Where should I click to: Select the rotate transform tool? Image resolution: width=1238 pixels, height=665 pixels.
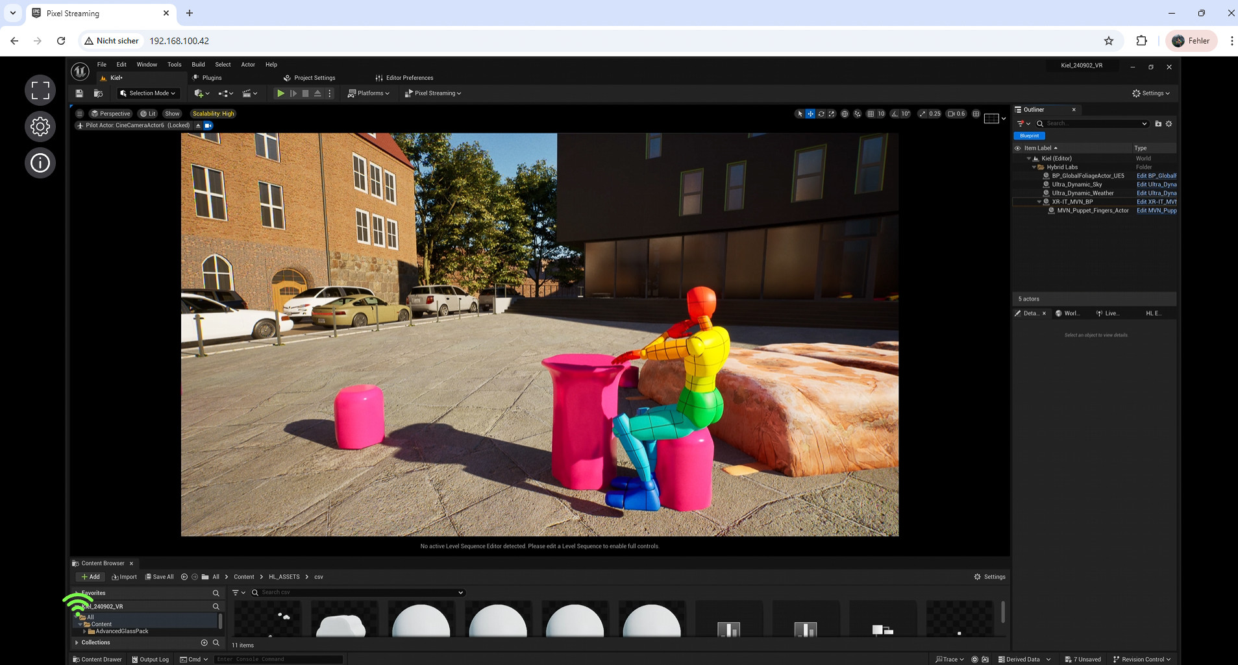click(821, 114)
